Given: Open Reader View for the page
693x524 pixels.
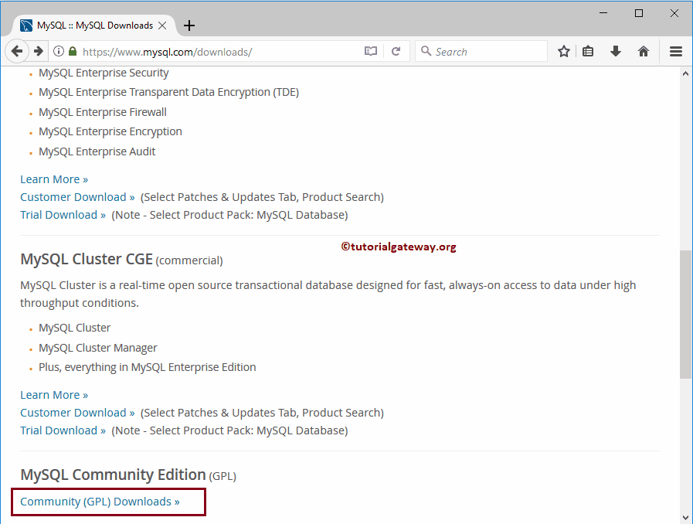Looking at the screenshot, I should coord(370,51).
